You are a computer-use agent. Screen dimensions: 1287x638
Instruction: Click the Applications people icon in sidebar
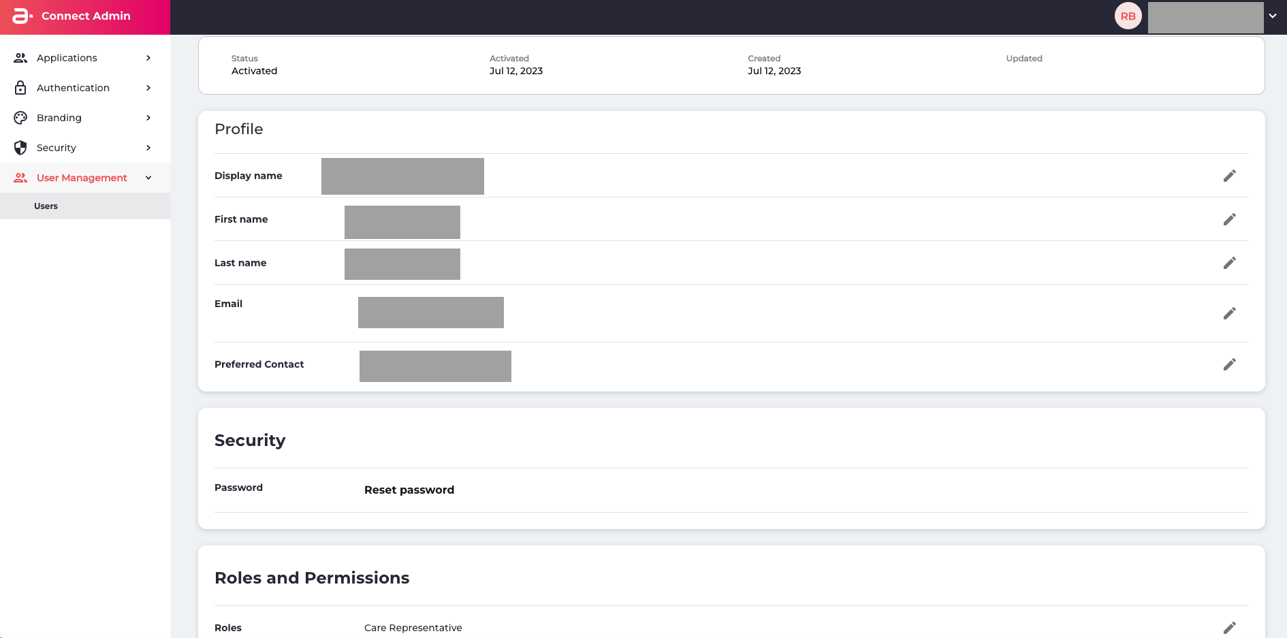(x=20, y=58)
